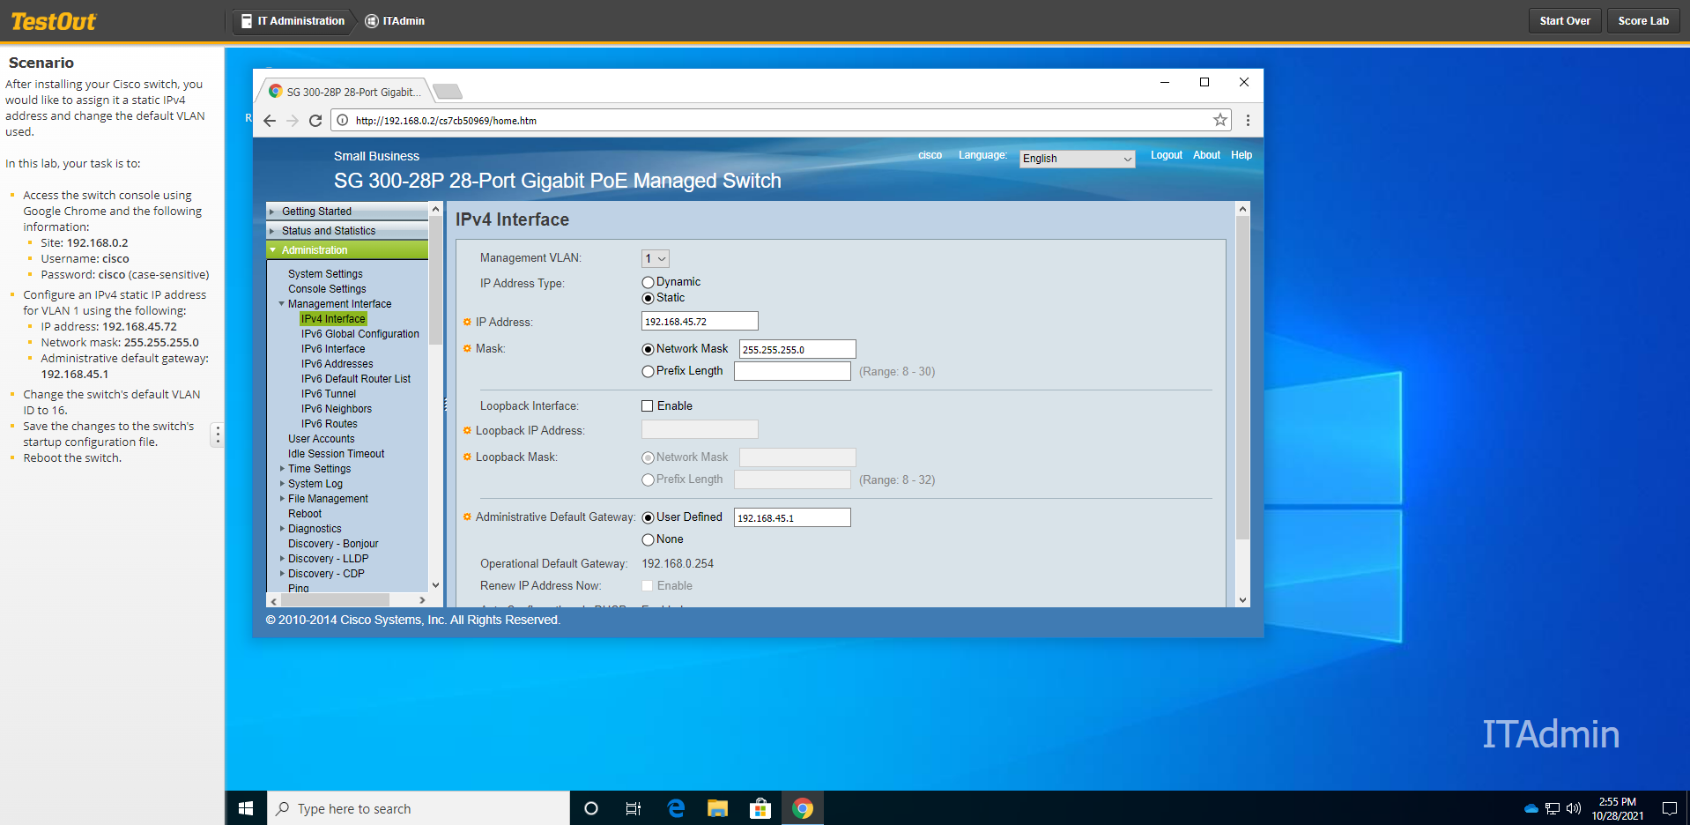Click the ITAdmin breadcrumb
The image size is (1690, 825).
[x=395, y=21]
